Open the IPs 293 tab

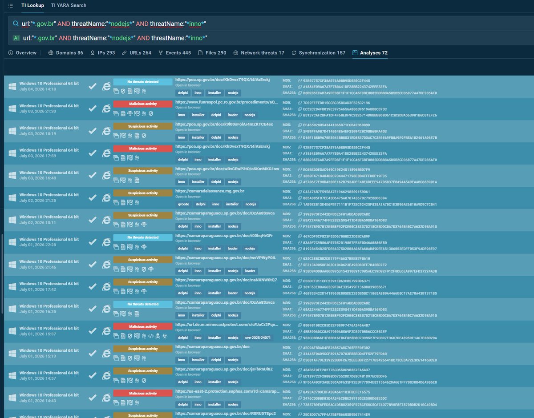tap(102, 53)
